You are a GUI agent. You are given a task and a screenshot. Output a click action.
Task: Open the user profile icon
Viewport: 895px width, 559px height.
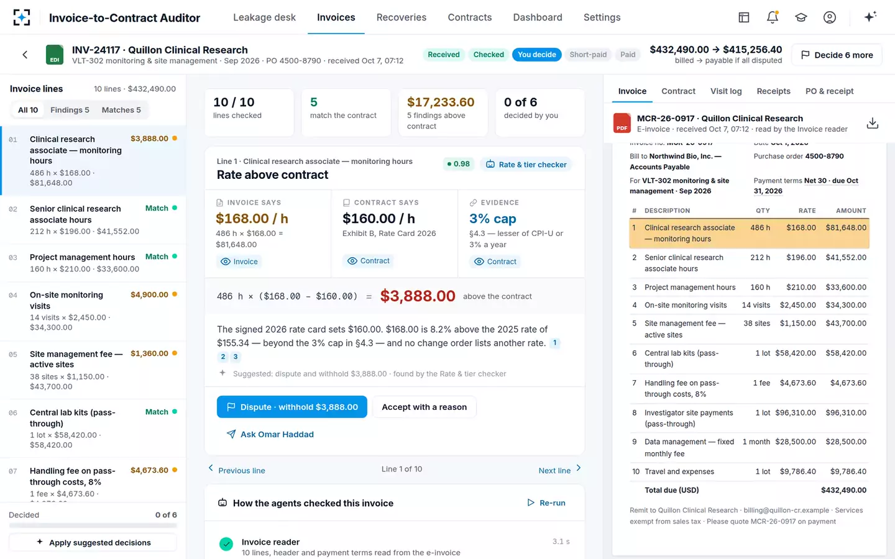pyautogui.click(x=830, y=17)
